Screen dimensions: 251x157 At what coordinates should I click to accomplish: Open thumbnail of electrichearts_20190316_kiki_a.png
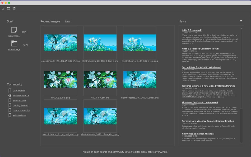(100, 43)
